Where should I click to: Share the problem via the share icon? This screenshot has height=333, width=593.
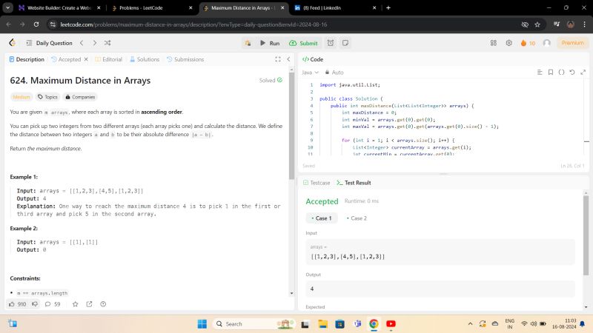(89, 303)
